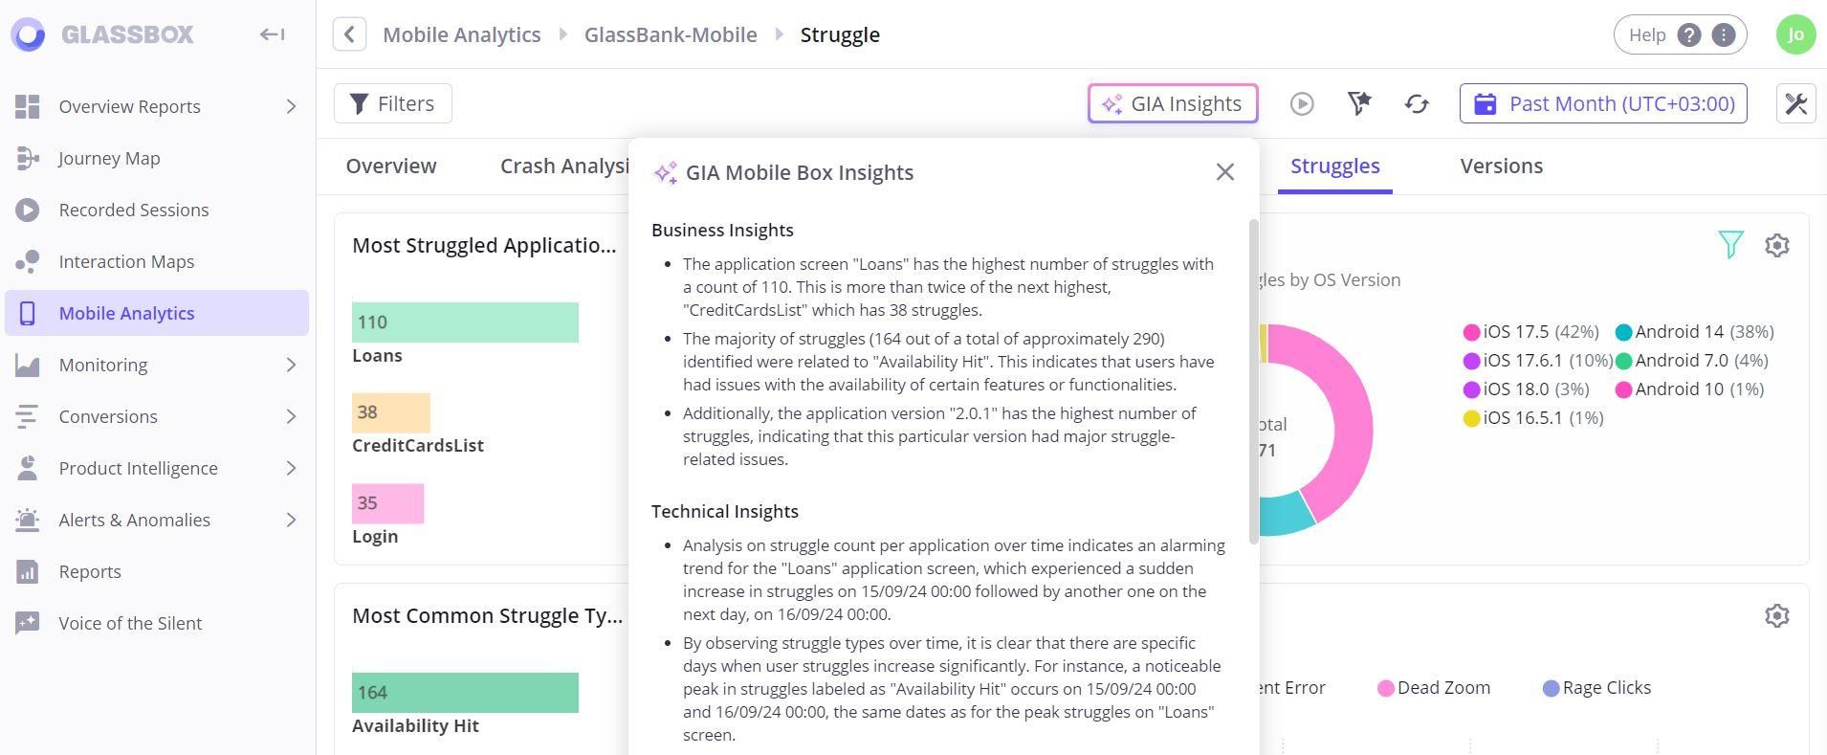Close the GIA Mobile Box Insights panel
The height and width of the screenshot is (755, 1827).
pyautogui.click(x=1224, y=172)
